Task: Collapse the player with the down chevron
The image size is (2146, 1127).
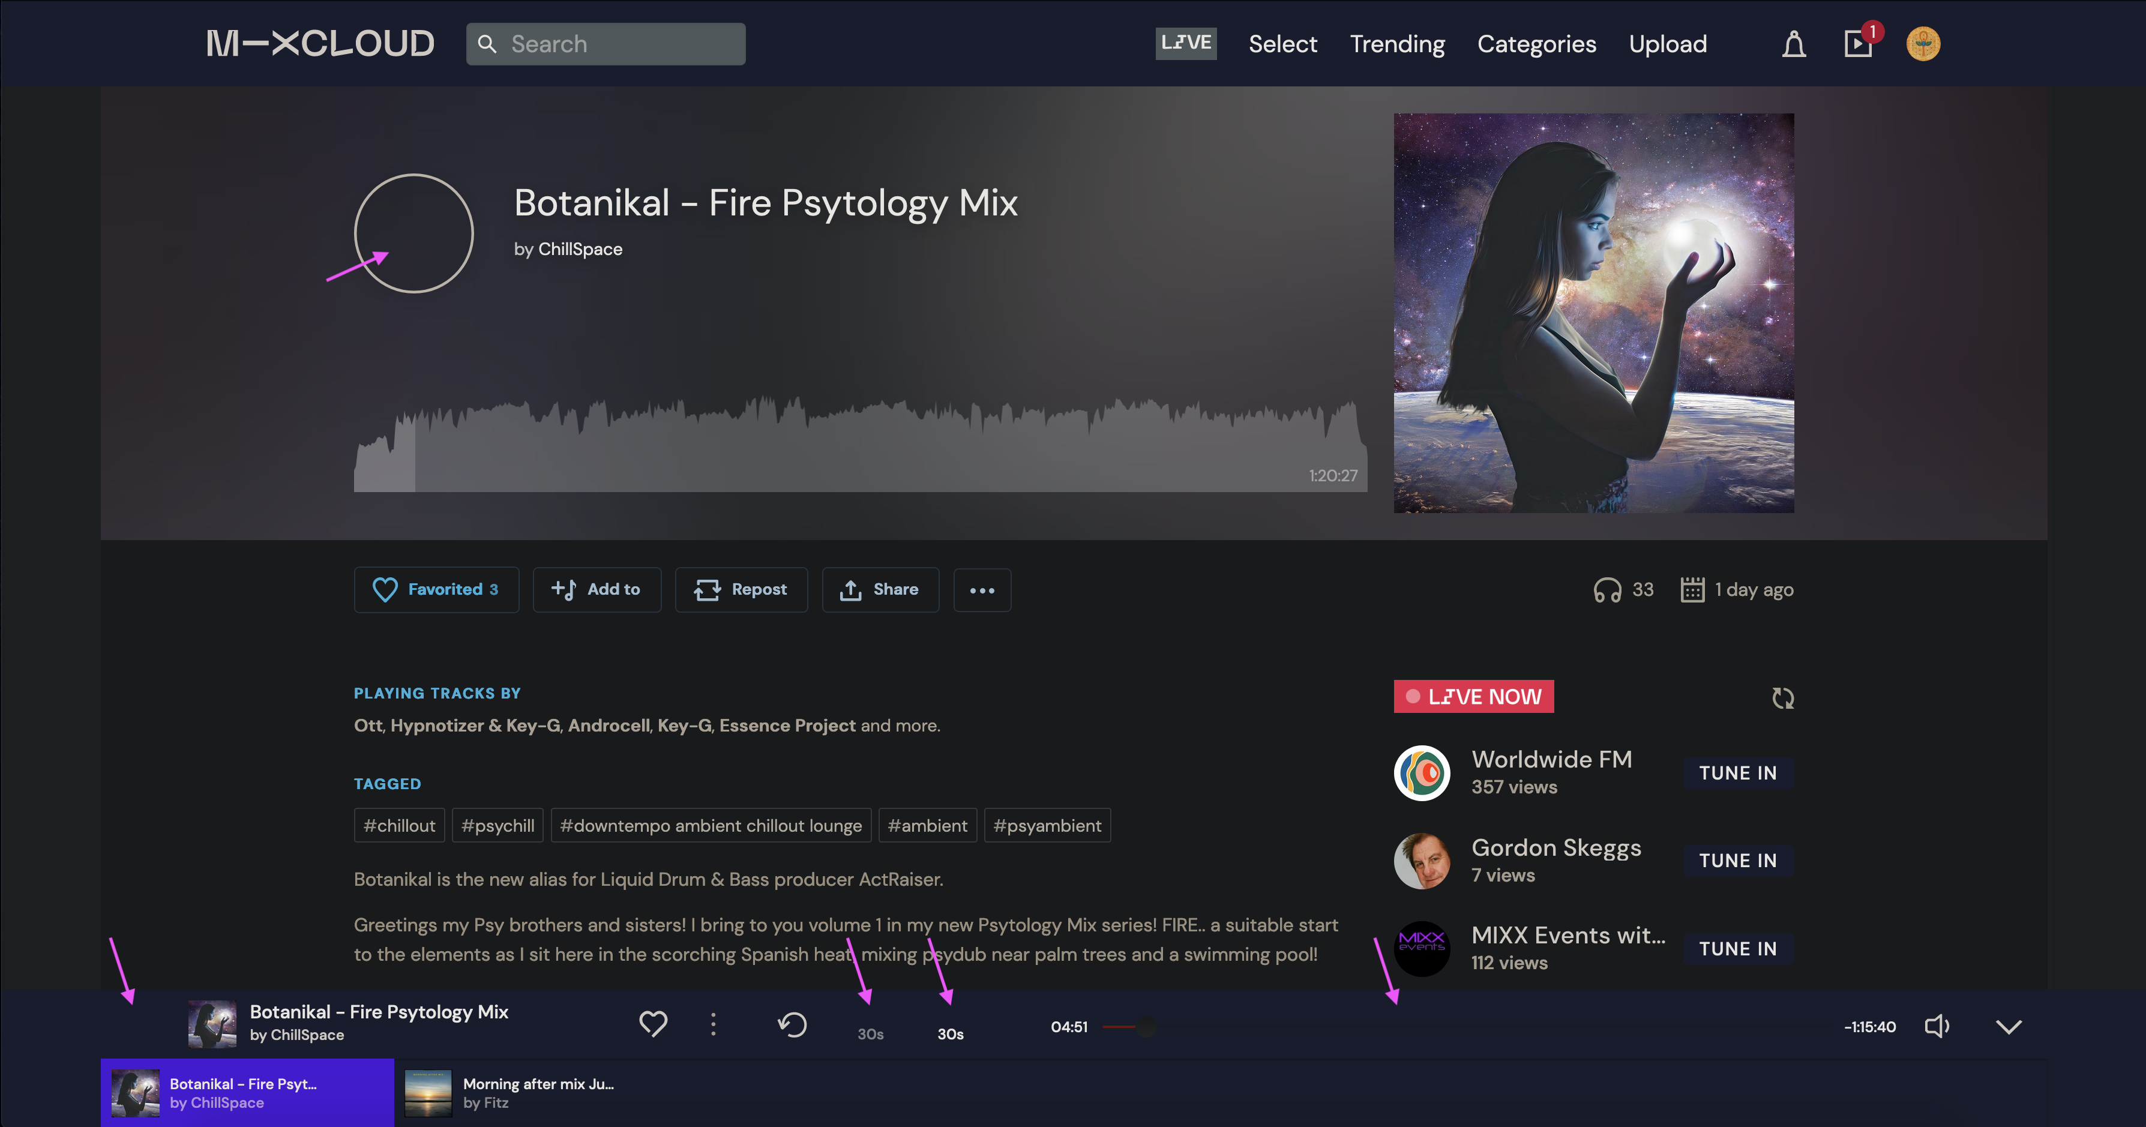Action: tap(2008, 1026)
